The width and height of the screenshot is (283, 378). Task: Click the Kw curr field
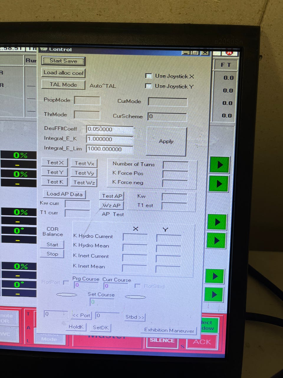(77, 204)
